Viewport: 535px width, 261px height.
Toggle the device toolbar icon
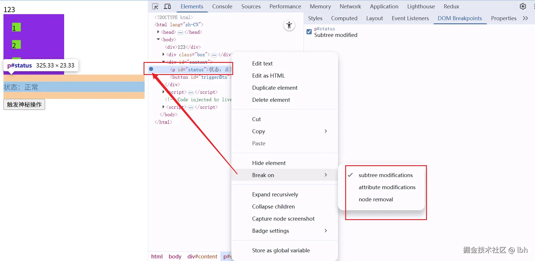[x=168, y=6]
